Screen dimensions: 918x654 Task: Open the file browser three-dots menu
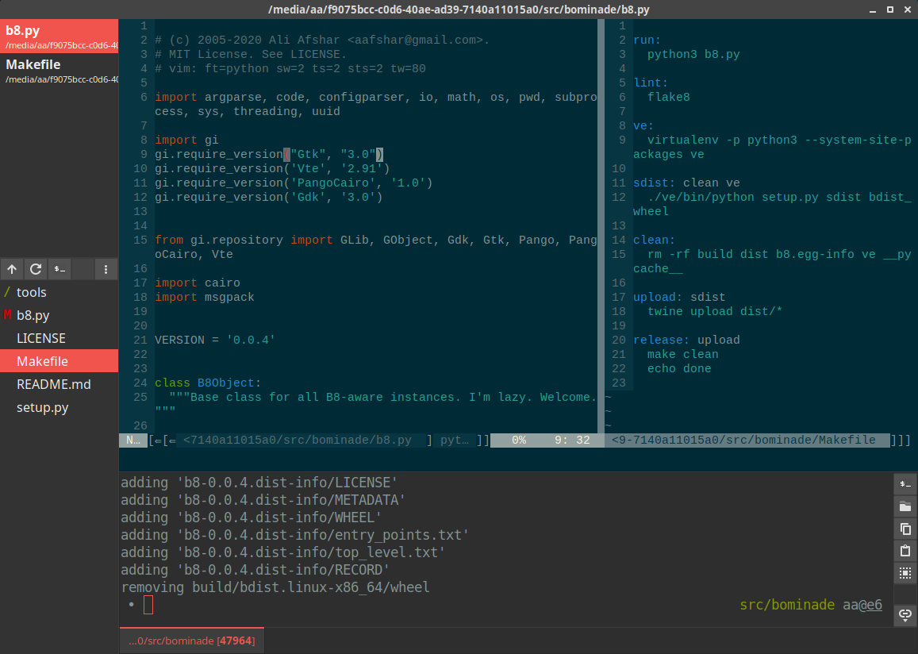coord(106,269)
